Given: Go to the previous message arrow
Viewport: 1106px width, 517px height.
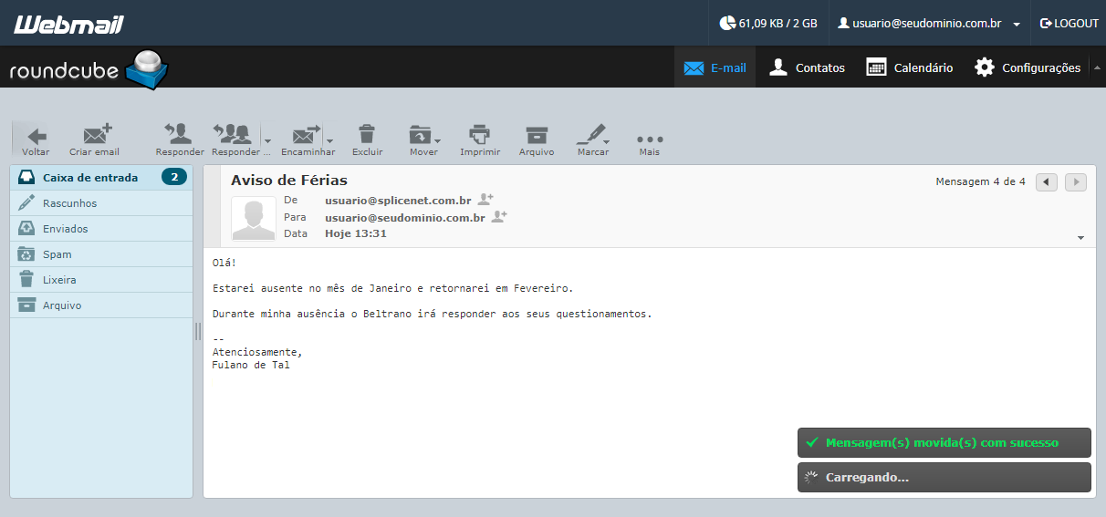Looking at the screenshot, I should tap(1047, 182).
